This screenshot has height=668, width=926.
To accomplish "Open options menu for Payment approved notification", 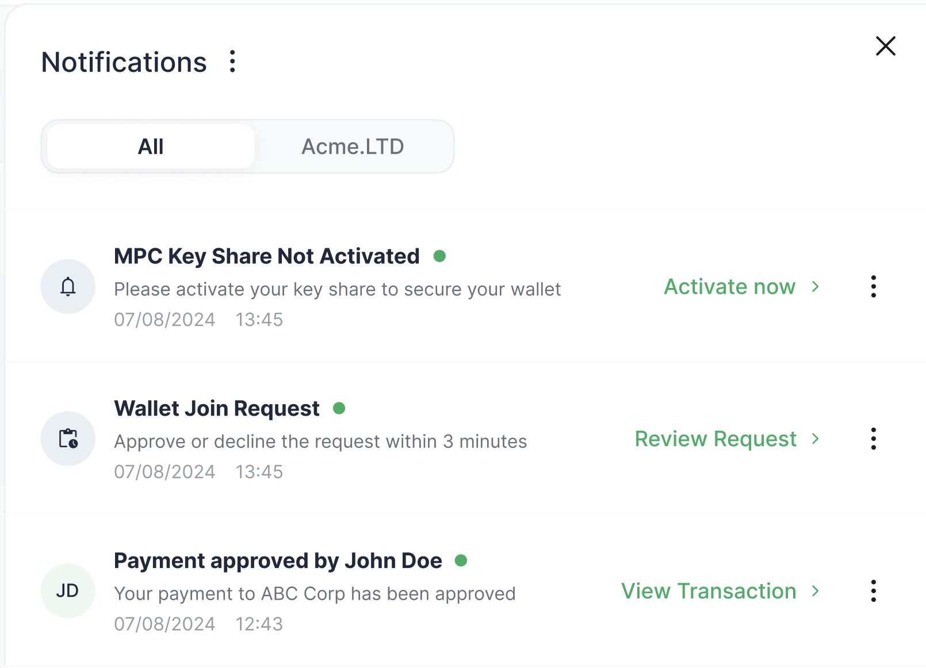I will coord(873,591).
